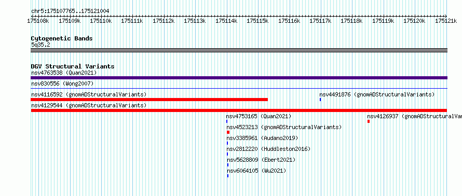Open the nsv6064105 (Wu2021) label
Screen dimensions: 462x196
pos(256,171)
